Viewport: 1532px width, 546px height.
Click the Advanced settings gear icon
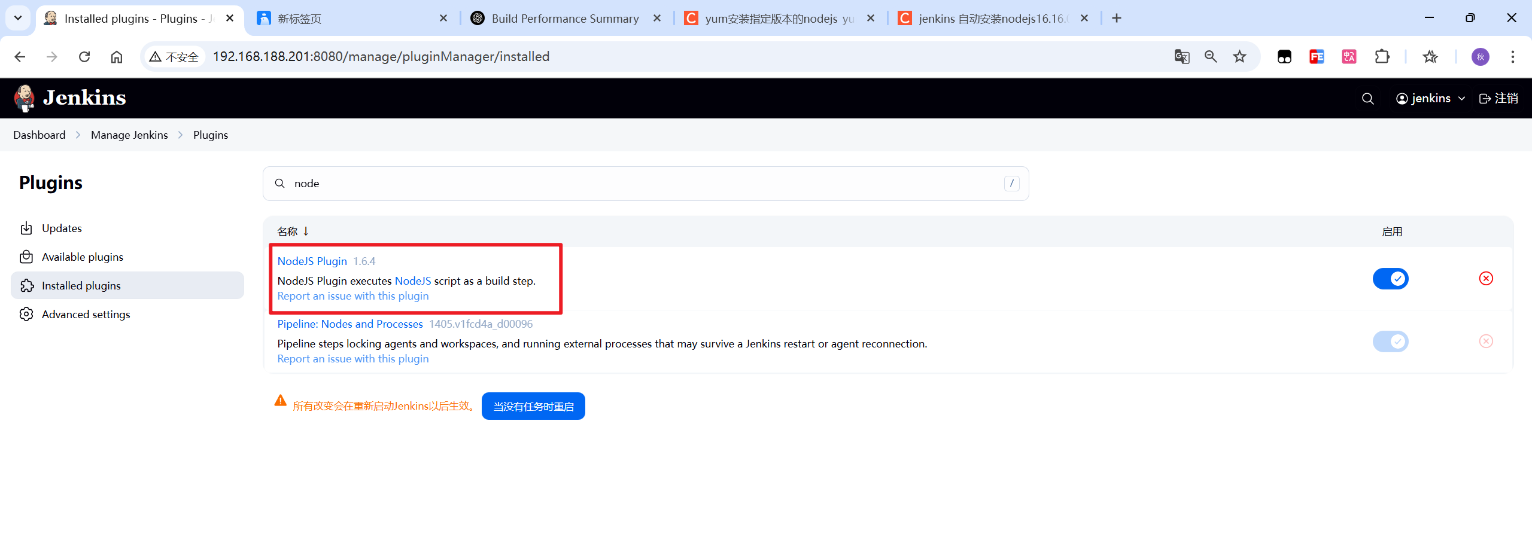coord(26,315)
